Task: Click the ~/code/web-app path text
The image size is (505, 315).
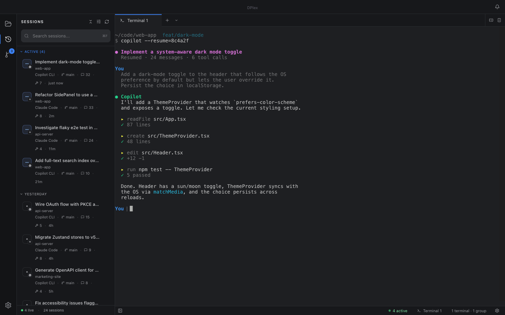Action: coord(136,35)
